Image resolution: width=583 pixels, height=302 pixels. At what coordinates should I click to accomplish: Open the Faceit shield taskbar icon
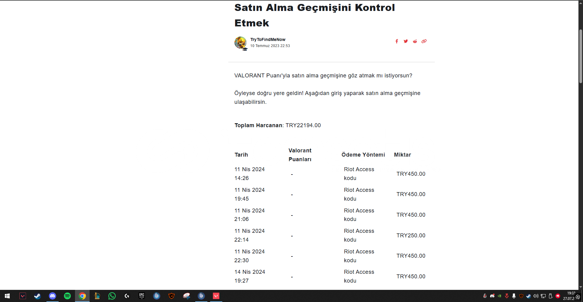[x=172, y=296]
